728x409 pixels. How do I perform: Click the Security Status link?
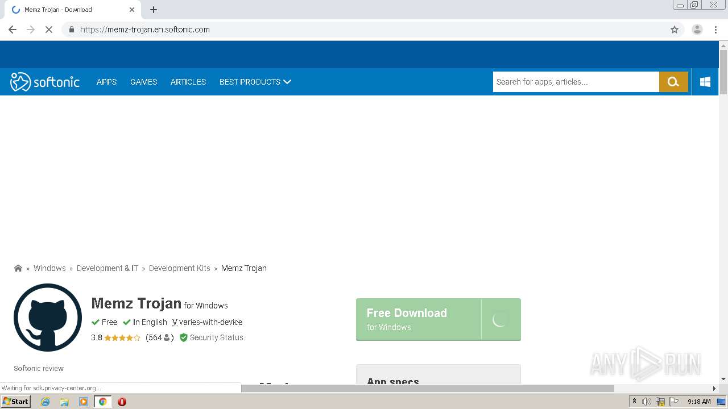click(216, 337)
